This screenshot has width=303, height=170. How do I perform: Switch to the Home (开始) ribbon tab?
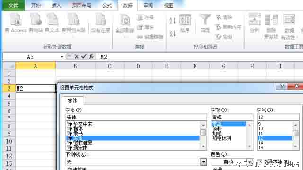(x=36, y=5)
